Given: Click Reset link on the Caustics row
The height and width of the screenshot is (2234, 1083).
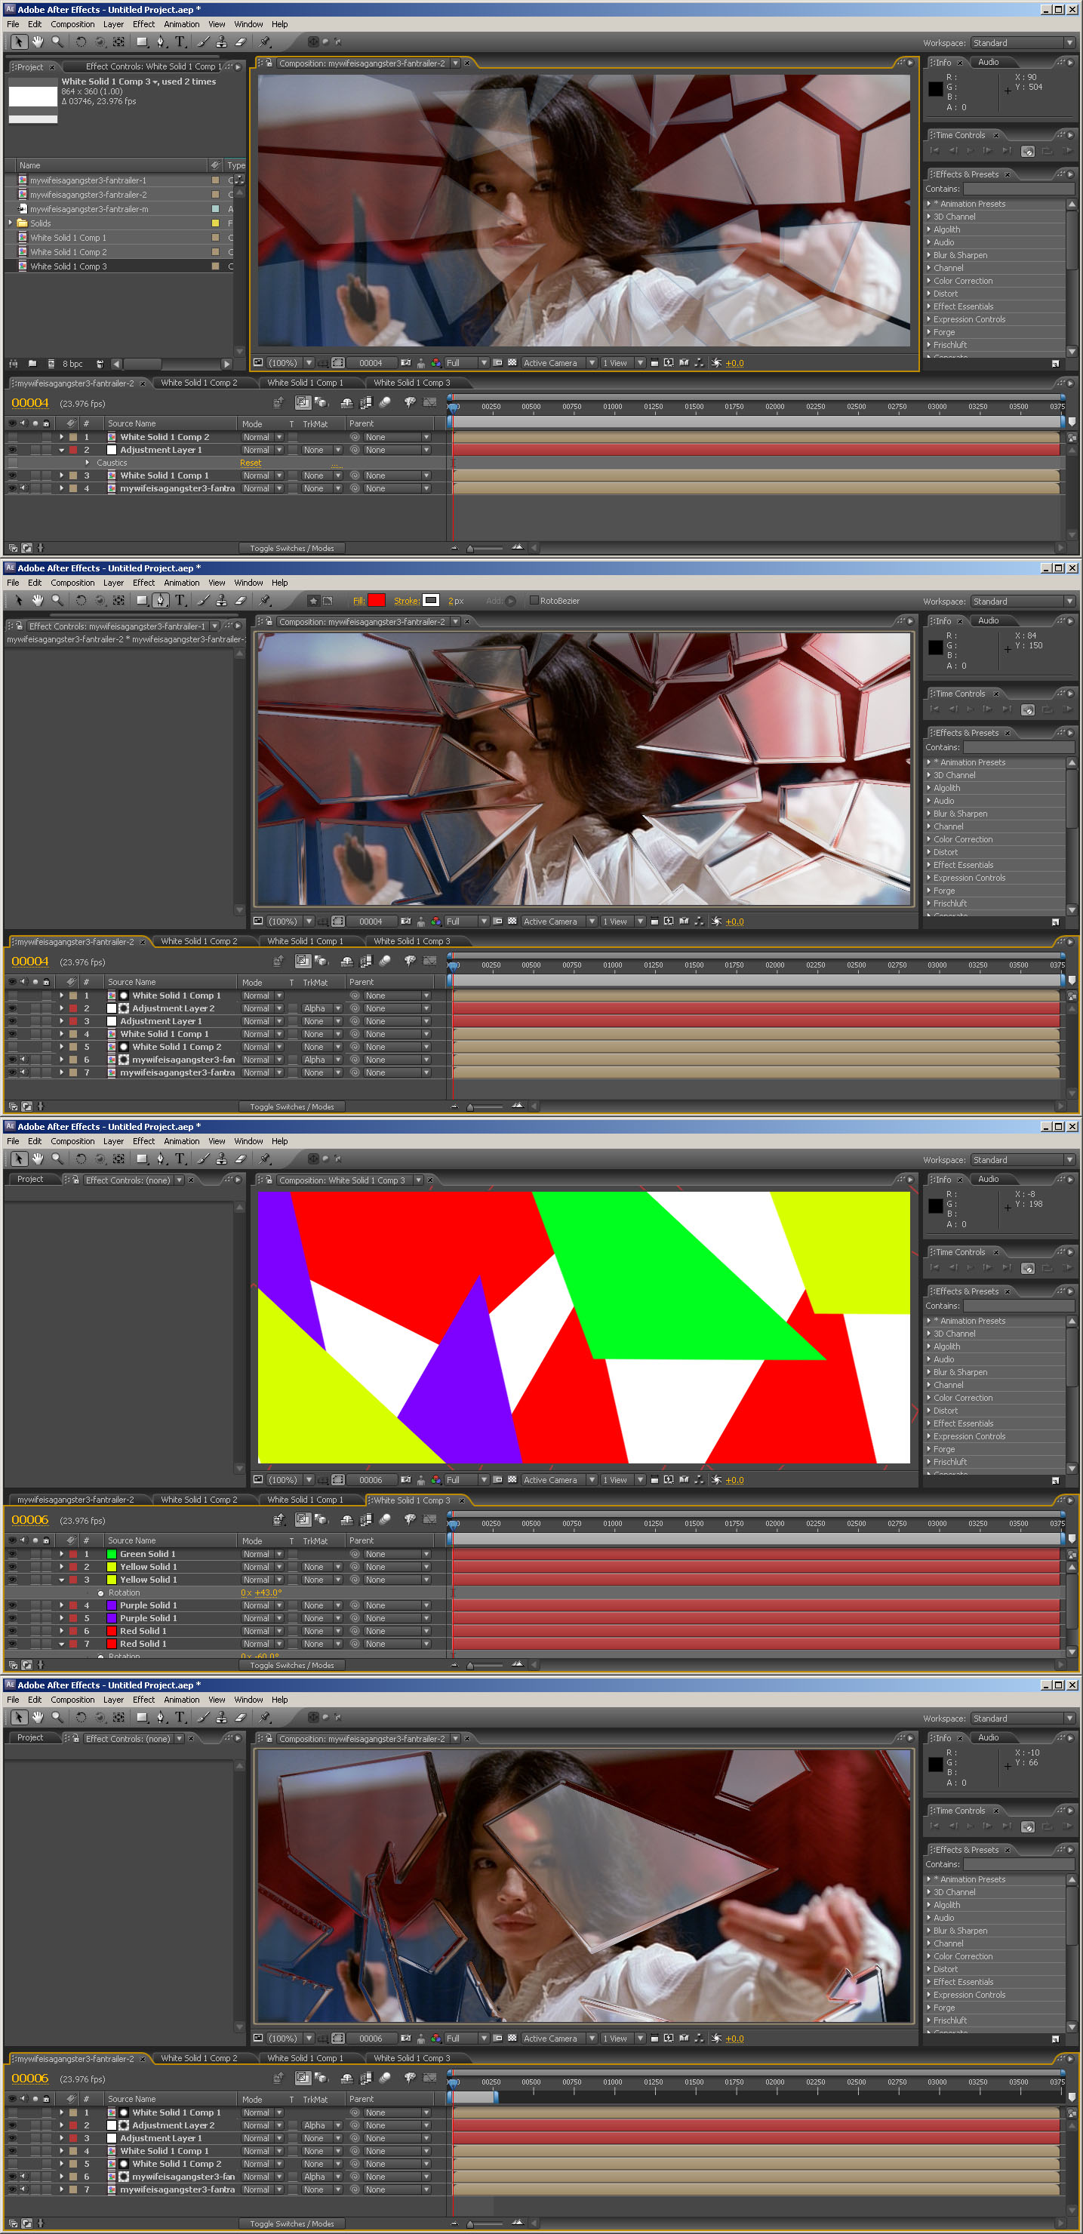Looking at the screenshot, I should (x=251, y=463).
